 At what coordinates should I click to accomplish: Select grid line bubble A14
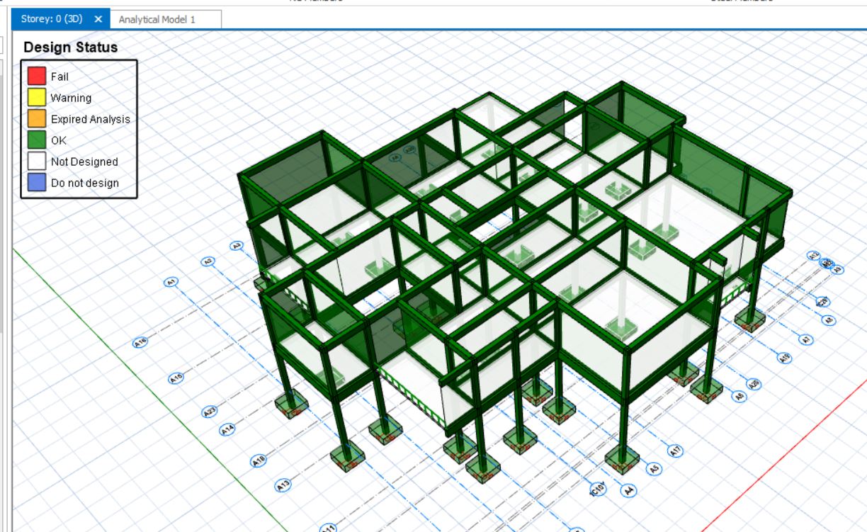(227, 429)
